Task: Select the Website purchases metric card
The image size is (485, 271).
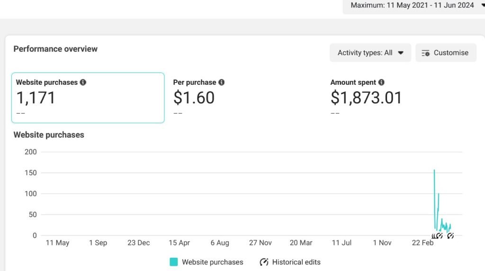Action: tap(88, 98)
